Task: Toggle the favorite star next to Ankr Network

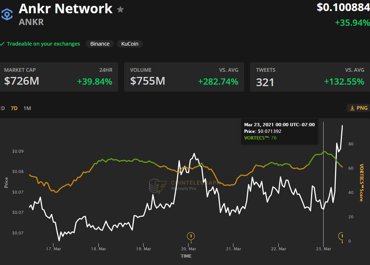Action: point(120,10)
